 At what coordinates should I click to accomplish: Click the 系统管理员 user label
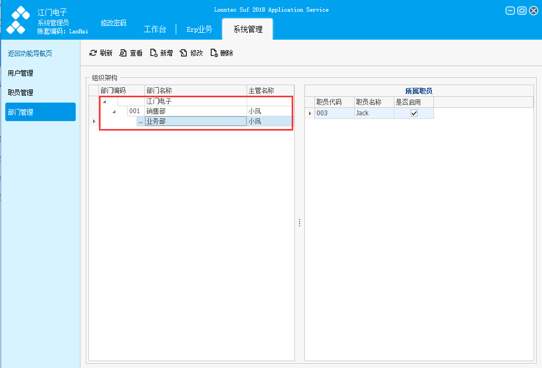pyautogui.click(x=53, y=23)
